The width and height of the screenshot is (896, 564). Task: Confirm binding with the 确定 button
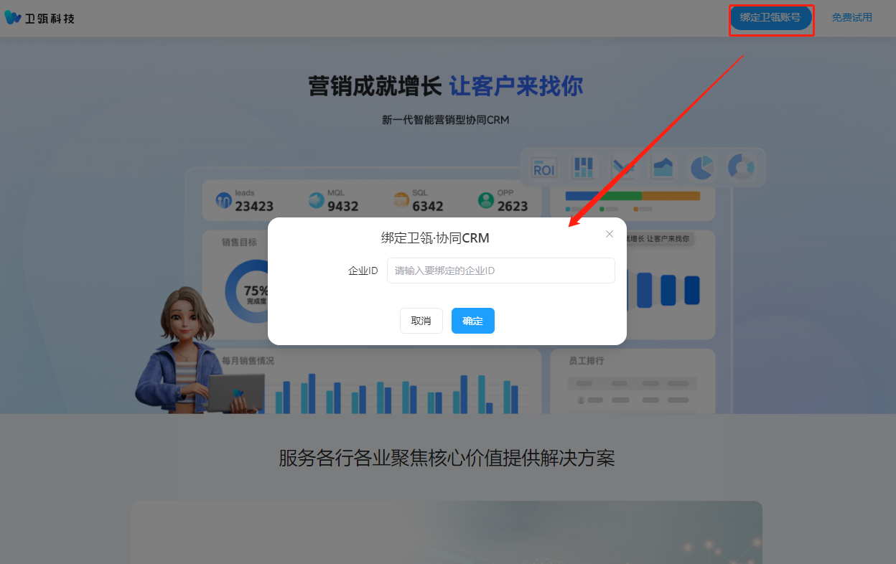click(x=473, y=321)
